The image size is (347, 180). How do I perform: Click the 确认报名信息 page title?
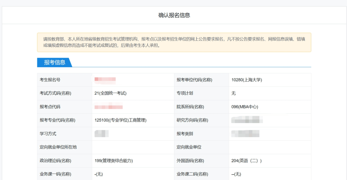174,15
